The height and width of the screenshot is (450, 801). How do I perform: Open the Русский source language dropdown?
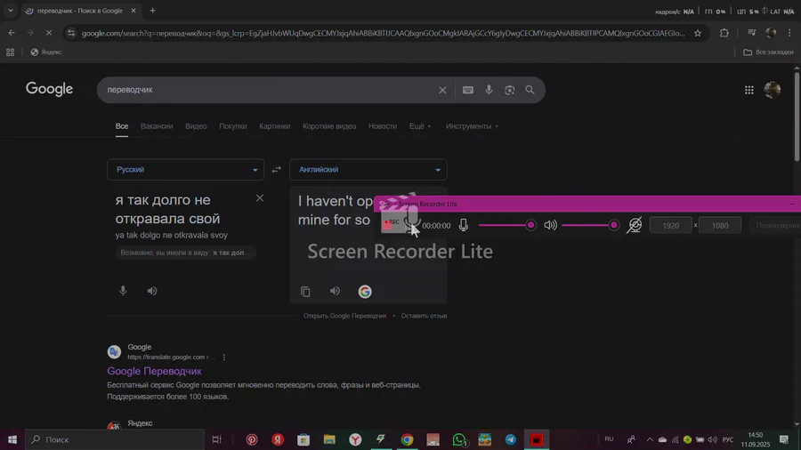click(x=185, y=169)
